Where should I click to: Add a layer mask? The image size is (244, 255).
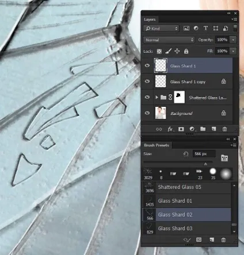pyautogui.click(x=181, y=129)
